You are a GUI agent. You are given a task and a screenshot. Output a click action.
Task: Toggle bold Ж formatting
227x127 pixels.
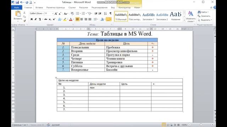(x=32, y=19)
